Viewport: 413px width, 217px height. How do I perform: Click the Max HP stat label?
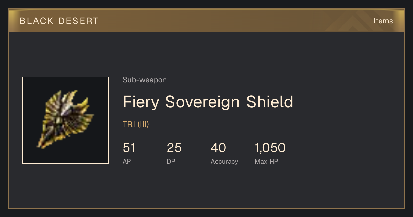click(x=266, y=162)
